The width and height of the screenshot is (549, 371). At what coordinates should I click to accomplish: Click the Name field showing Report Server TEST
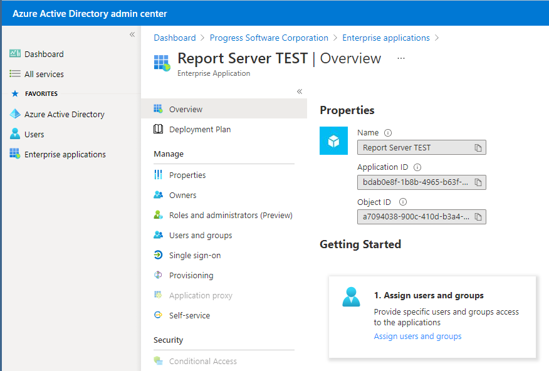click(x=414, y=147)
